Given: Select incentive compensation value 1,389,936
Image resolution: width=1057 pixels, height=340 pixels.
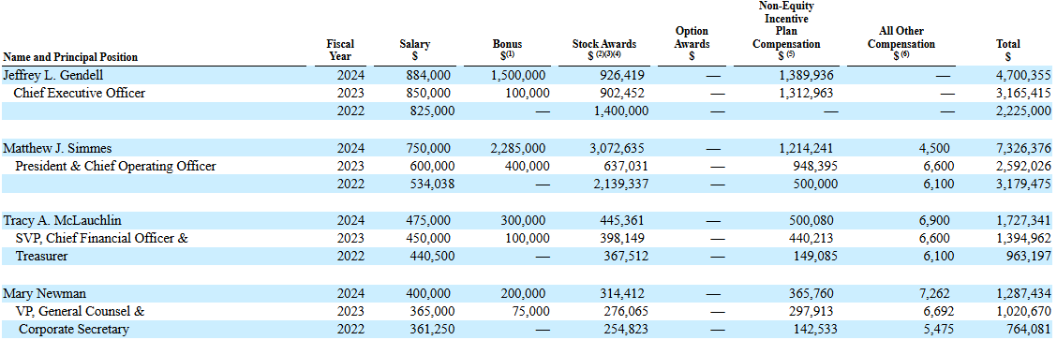Looking at the screenshot, I should tap(806, 76).
